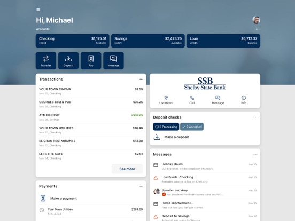Click the Call phone icon
This screenshot has height=221, width=295.
click(192, 98)
